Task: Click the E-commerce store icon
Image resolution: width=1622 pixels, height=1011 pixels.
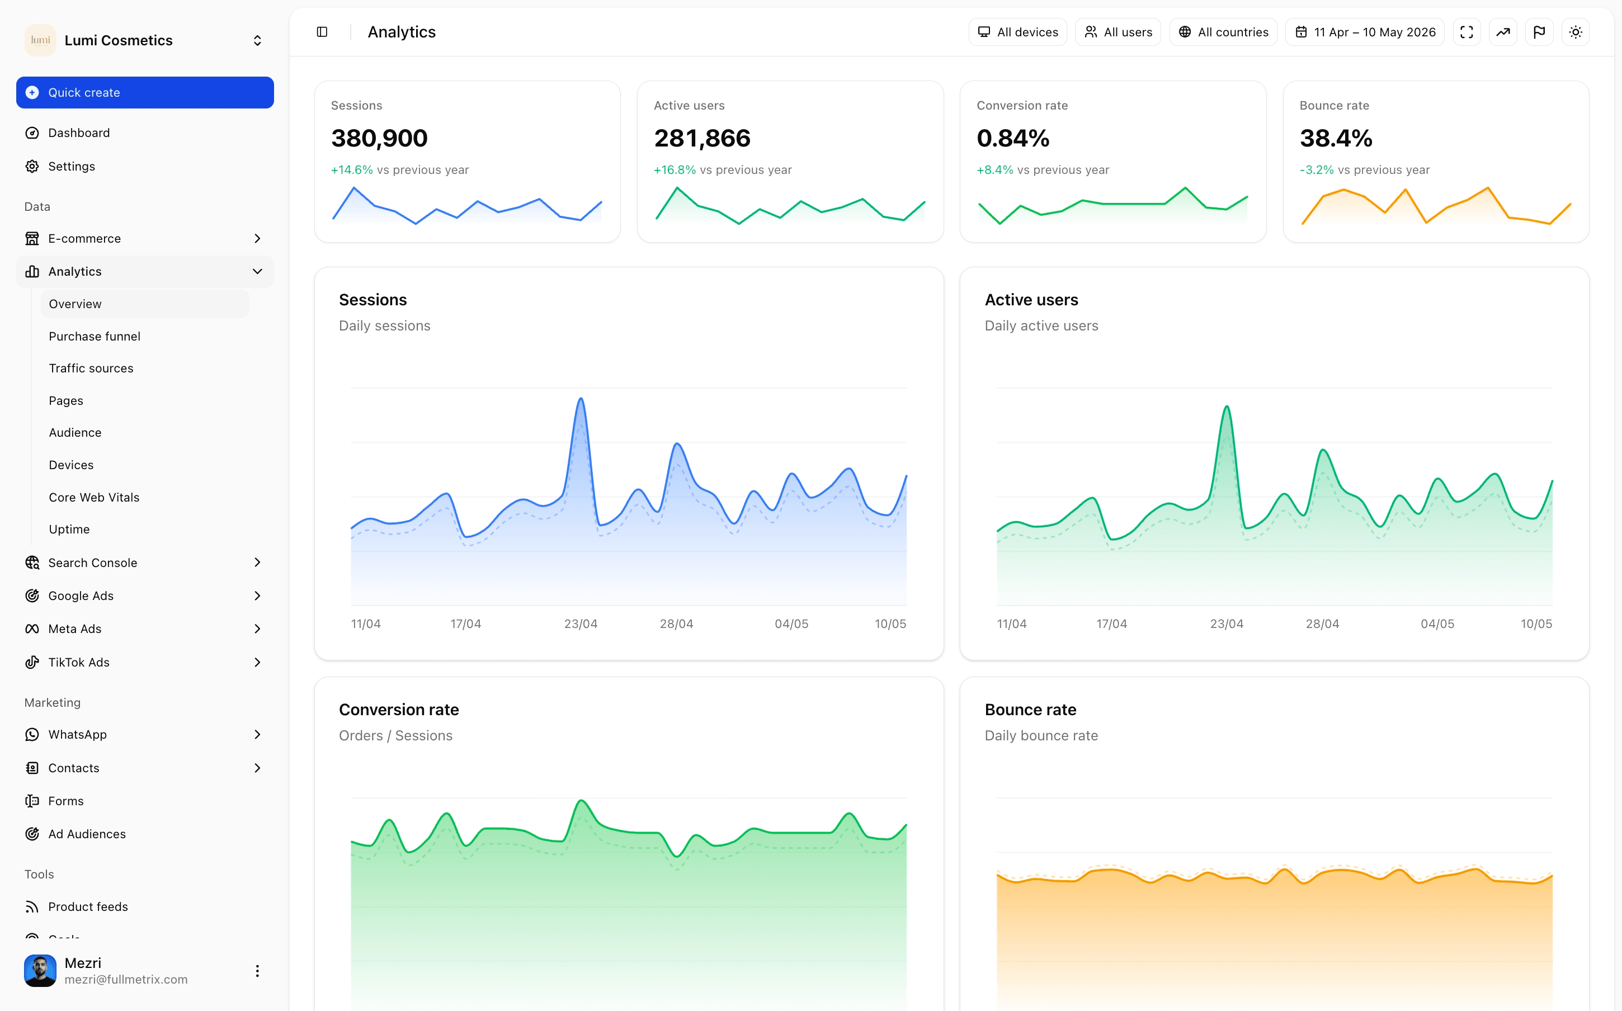Action: click(32, 239)
